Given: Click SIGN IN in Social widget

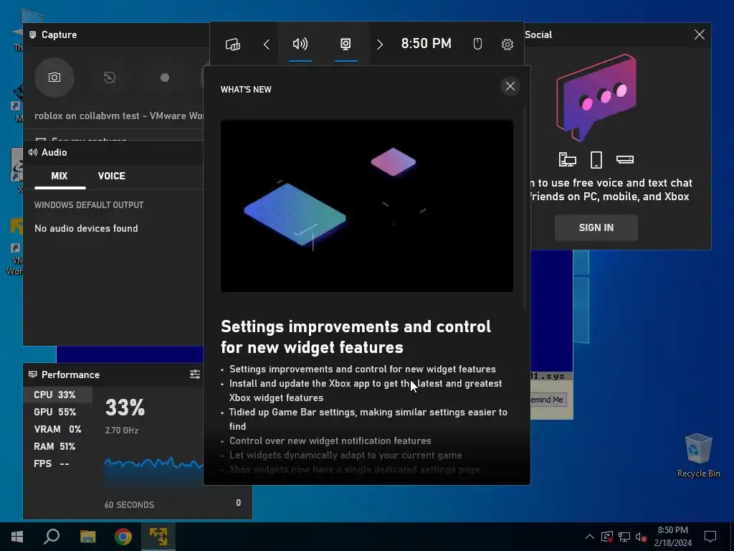Looking at the screenshot, I should pyautogui.click(x=596, y=227).
